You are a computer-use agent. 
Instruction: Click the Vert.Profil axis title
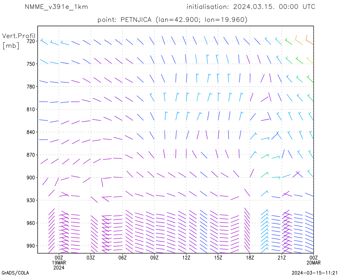click(x=19, y=36)
